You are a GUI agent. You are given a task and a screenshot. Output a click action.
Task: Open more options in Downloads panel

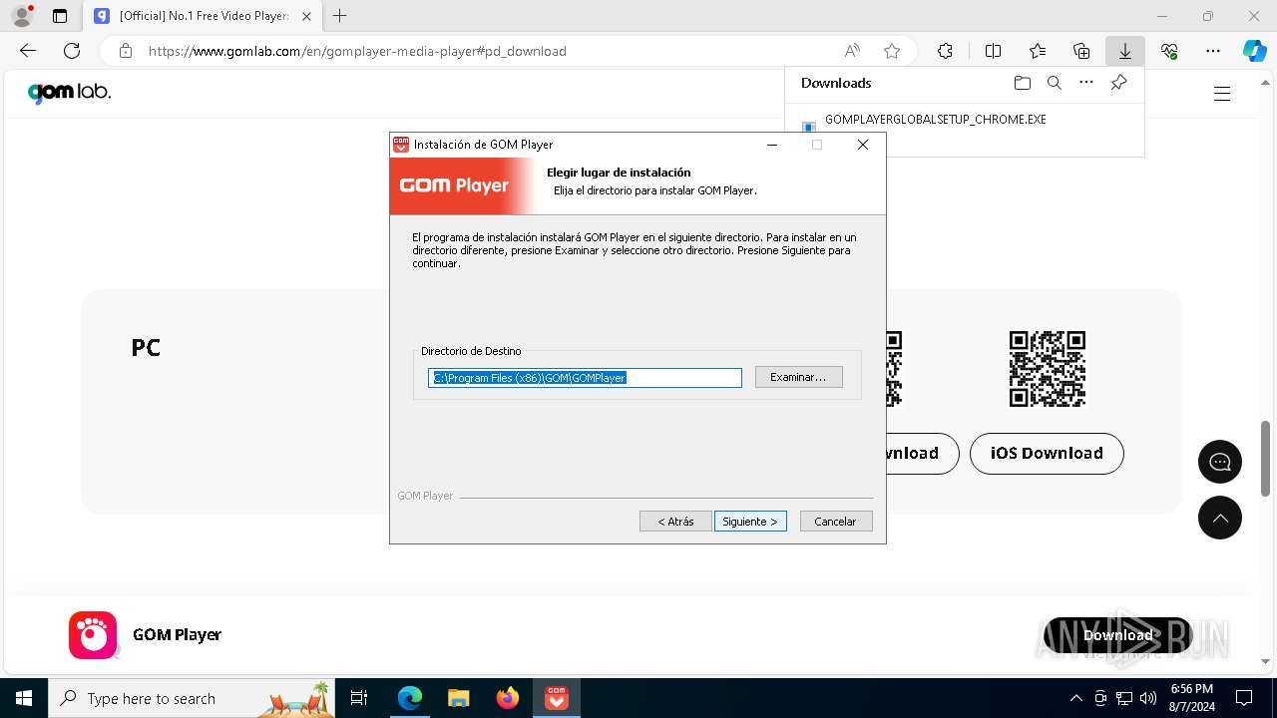tap(1086, 83)
